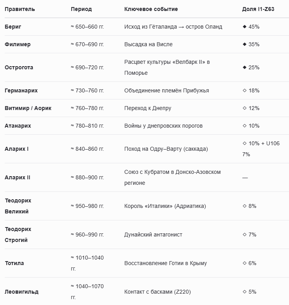Select the Период column header
The image size is (289, 305).
pos(81,9)
